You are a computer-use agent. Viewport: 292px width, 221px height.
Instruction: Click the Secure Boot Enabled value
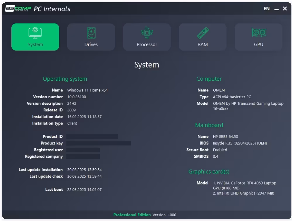(x=220, y=150)
